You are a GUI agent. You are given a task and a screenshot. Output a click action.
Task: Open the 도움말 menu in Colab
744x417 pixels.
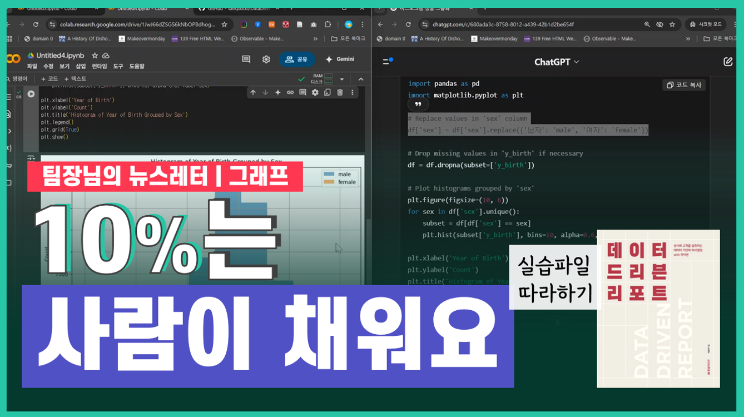tap(137, 66)
